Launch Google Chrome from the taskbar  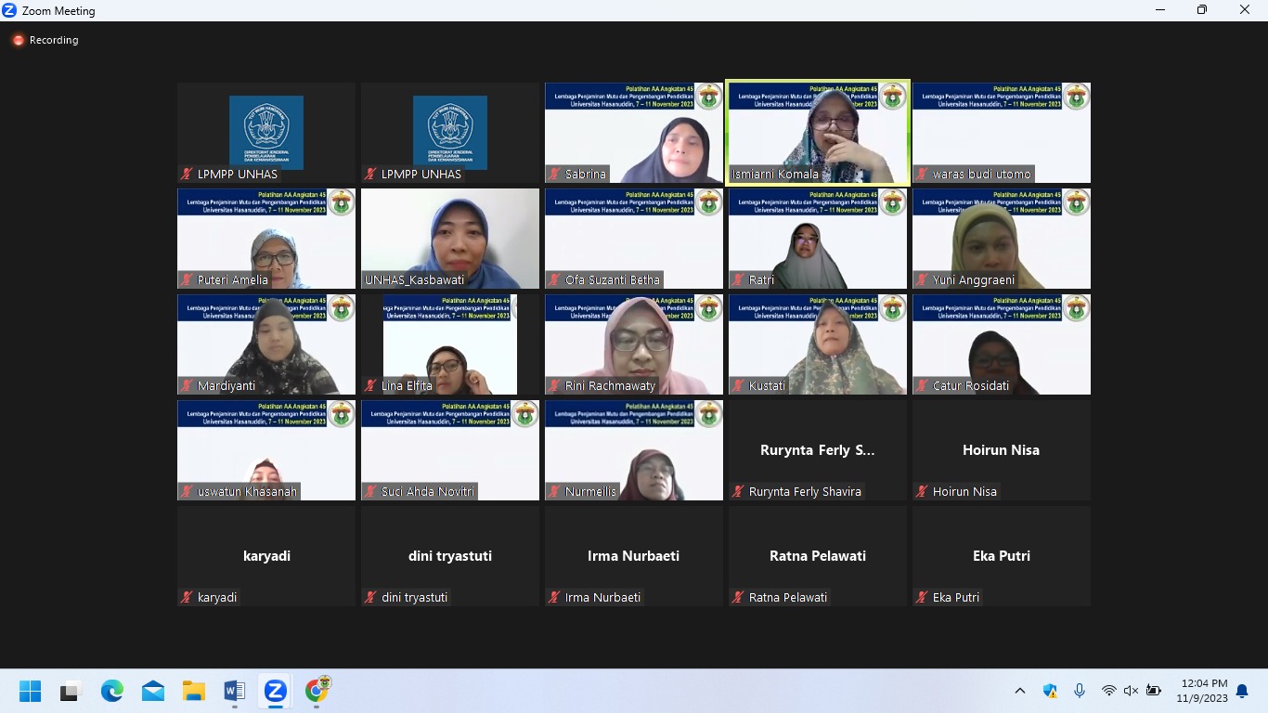[317, 692]
